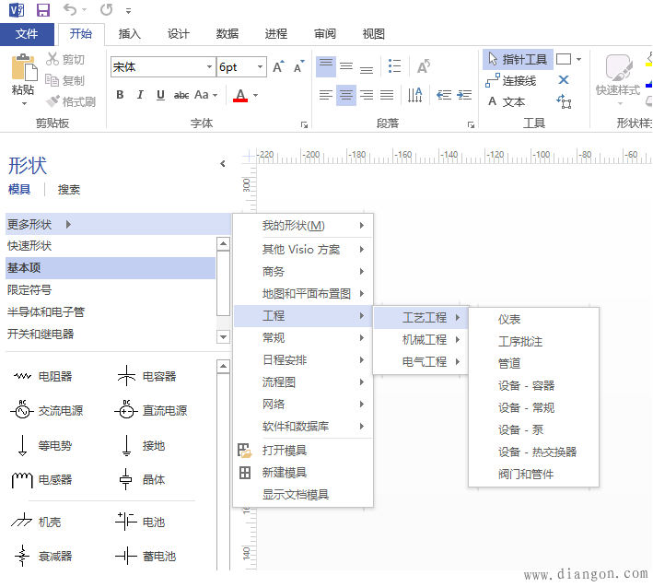Image resolution: width=653 pixels, height=587 pixels.
Task: Click the Search link in Shapes pane
Action: (69, 190)
